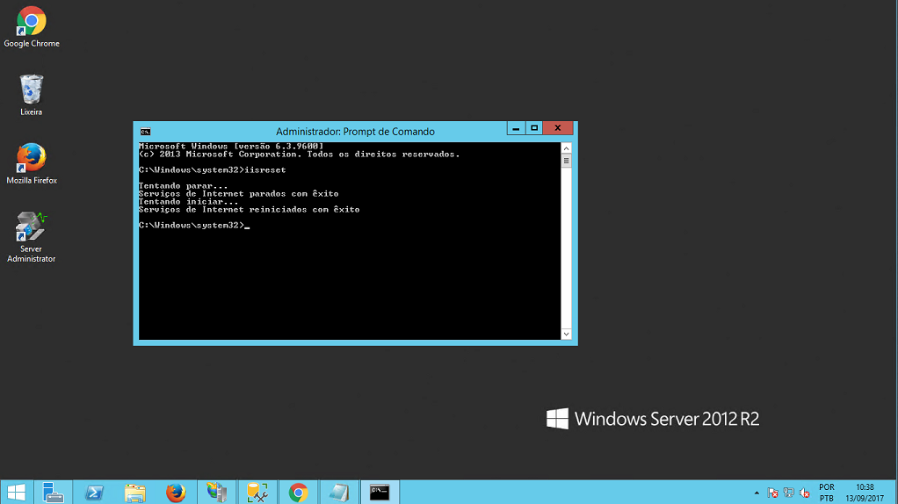
Task: Open IIS Manager taskbar icon
Action: (x=217, y=492)
